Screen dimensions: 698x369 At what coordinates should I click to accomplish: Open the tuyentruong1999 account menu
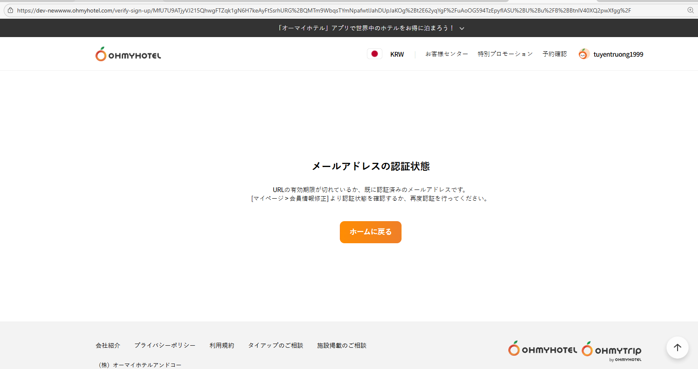tap(618, 54)
